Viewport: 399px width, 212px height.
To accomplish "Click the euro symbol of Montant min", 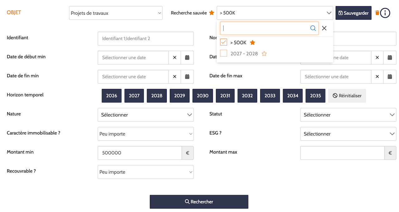I will click(x=188, y=153).
